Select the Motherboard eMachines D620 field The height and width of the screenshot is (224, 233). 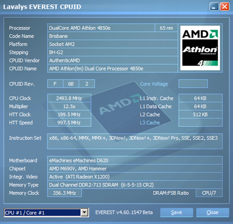pyautogui.click(x=135, y=161)
